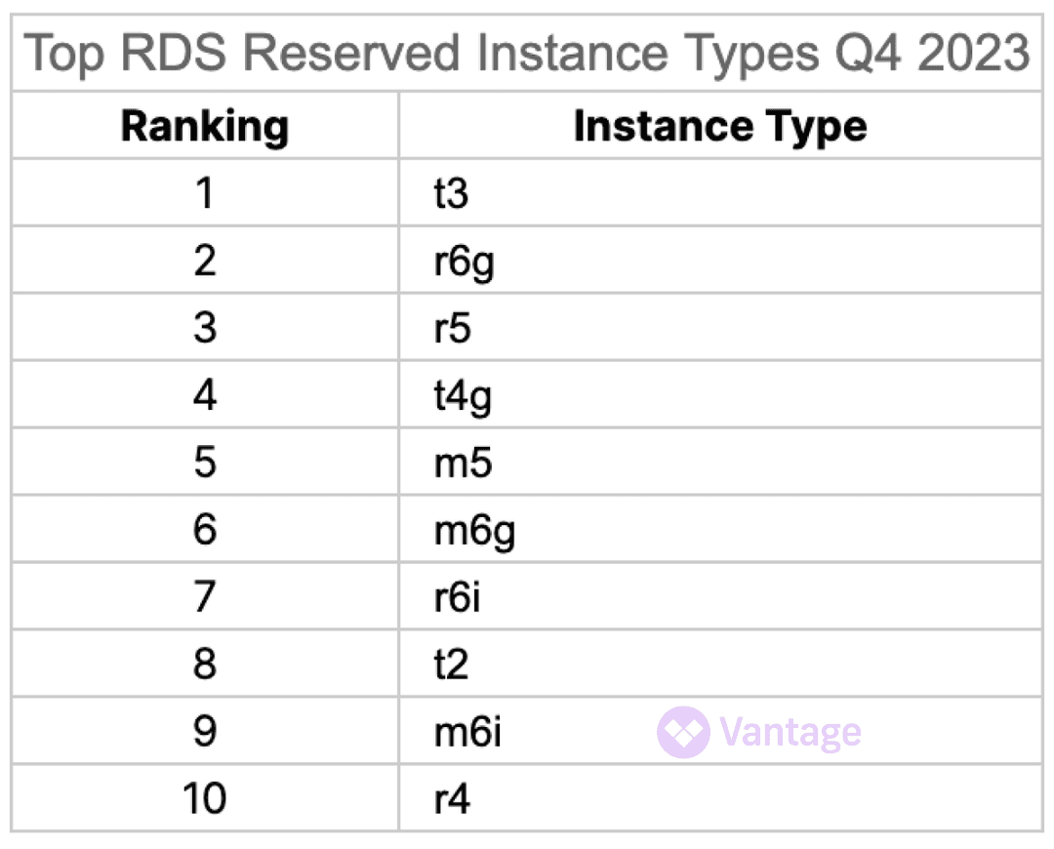Click the ranking number 10 cell
The width and height of the screenshot is (1054, 849).
coord(205,799)
